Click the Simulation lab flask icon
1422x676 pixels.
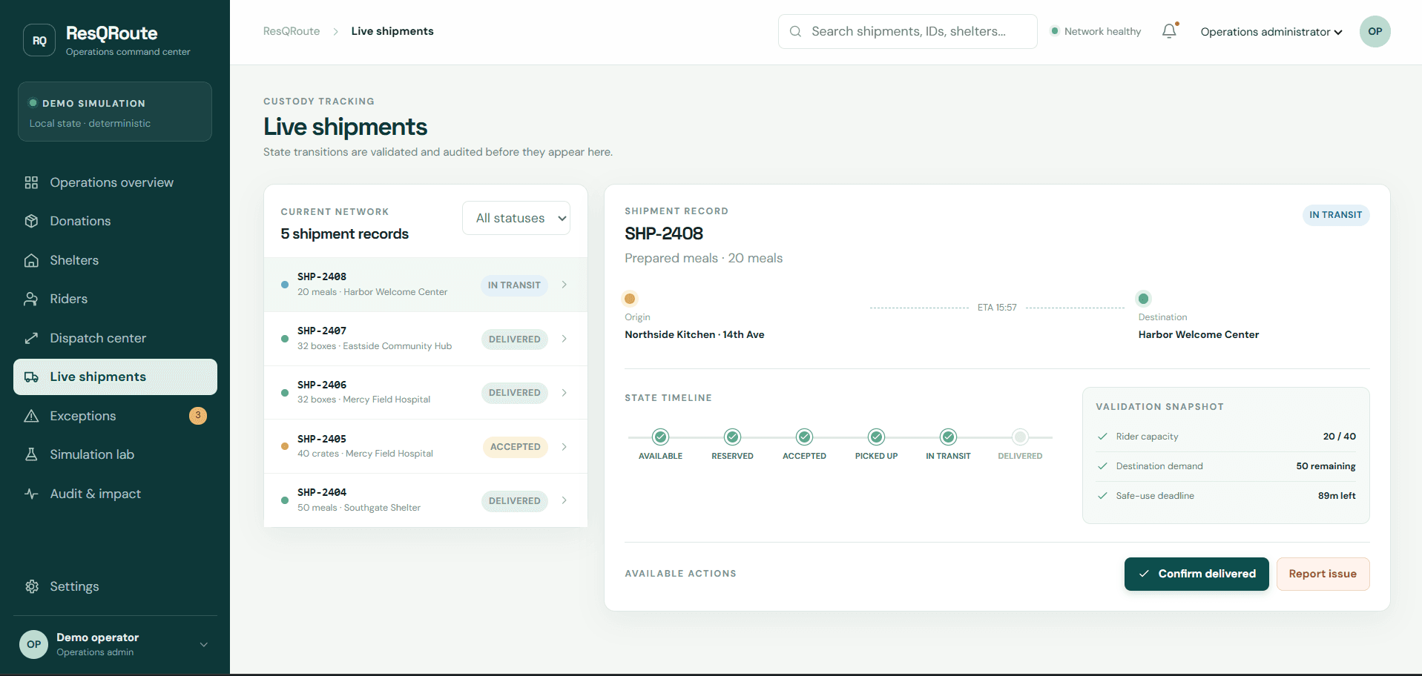[x=31, y=454]
